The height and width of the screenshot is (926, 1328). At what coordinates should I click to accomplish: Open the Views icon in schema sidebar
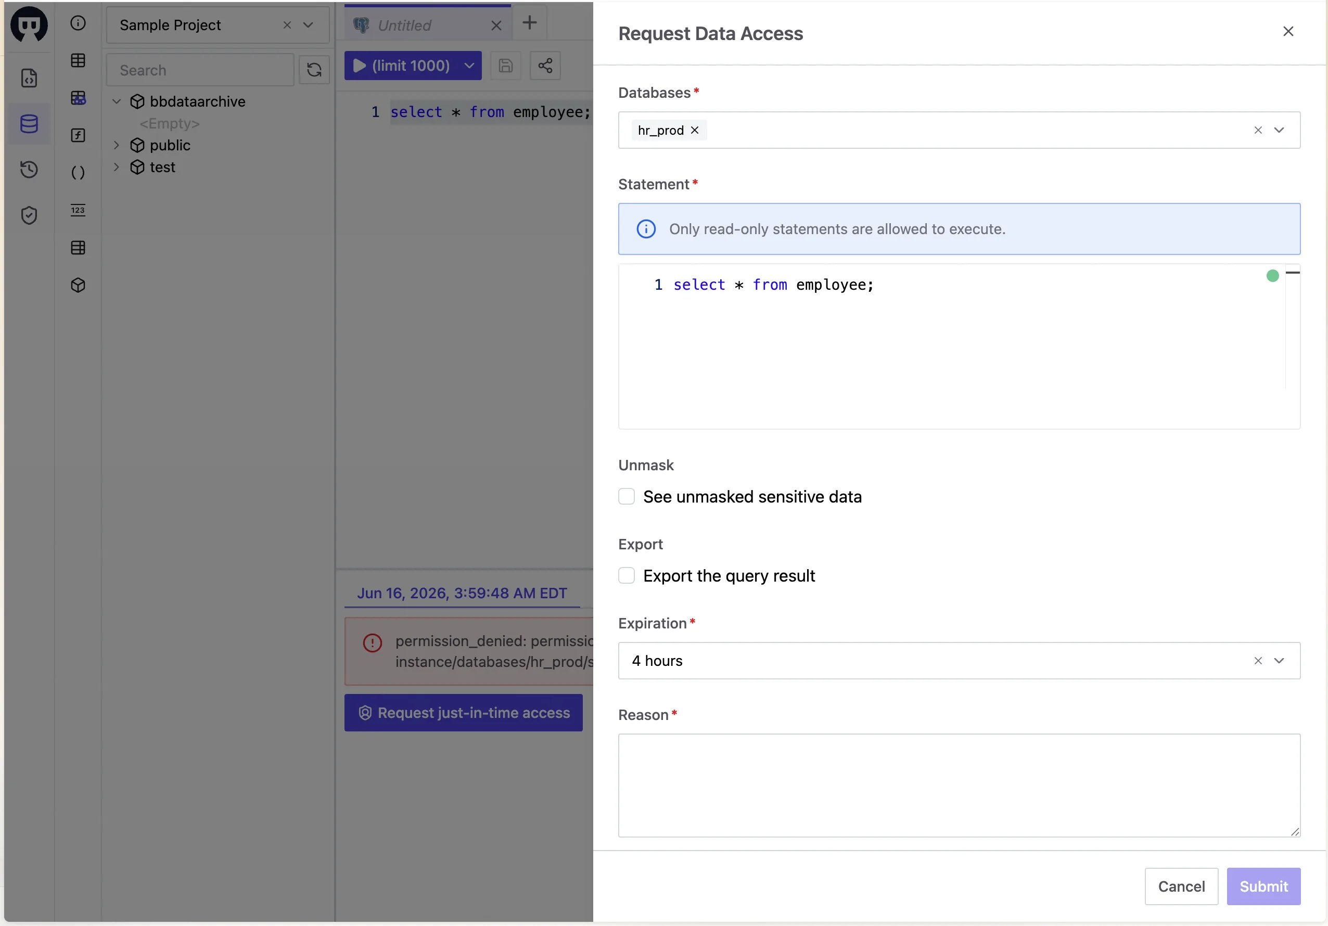[x=78, y=98]
